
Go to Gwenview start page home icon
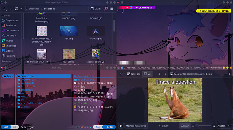tap(121, 74)
